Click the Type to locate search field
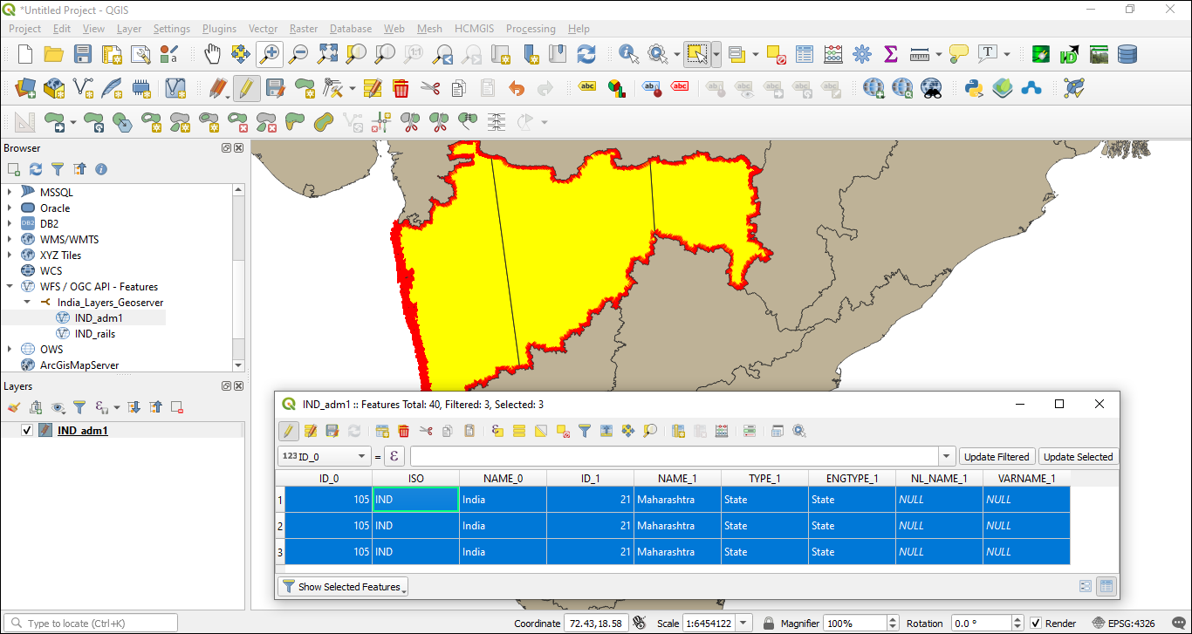The height and width of the screenshot is (634, 1192). click(x=90, y=624)
